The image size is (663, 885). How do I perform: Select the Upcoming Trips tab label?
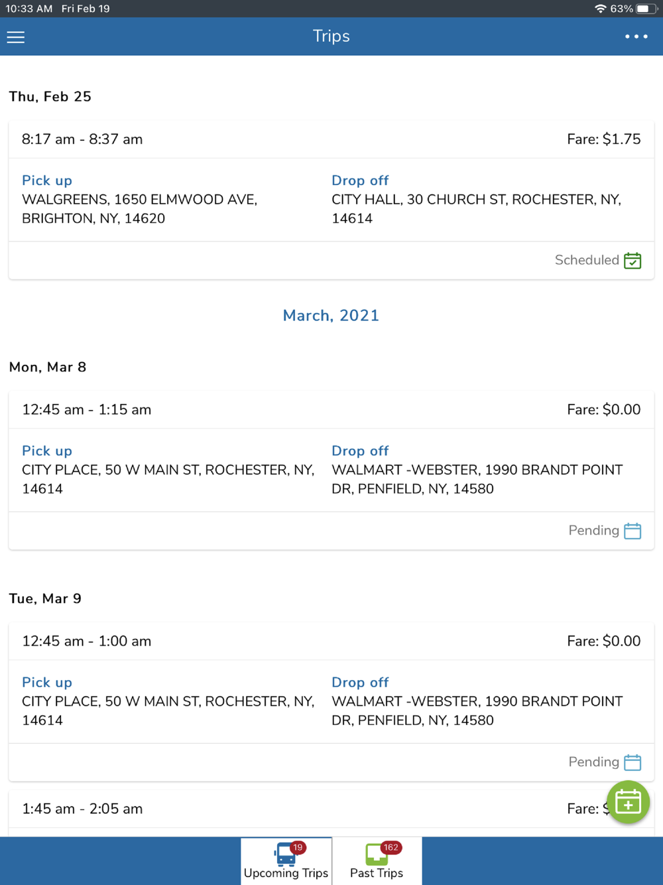[x=286, y=873]
